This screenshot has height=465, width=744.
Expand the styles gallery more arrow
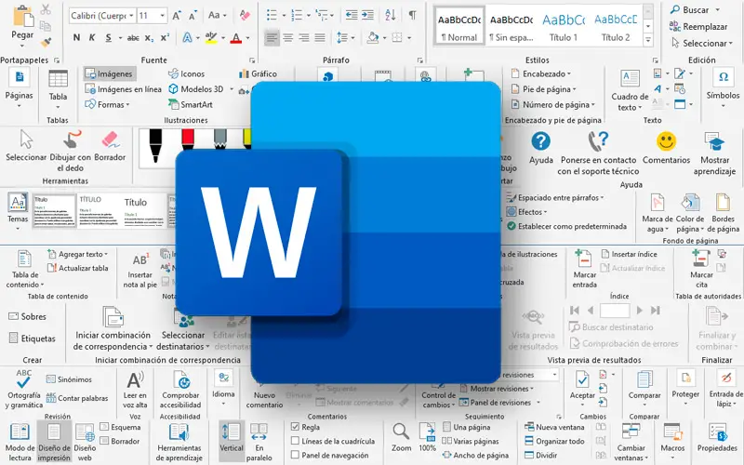tap(648, 40)
